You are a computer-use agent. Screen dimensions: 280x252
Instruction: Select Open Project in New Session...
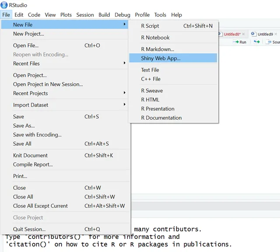pyautogui.click(x=65, y=84)
